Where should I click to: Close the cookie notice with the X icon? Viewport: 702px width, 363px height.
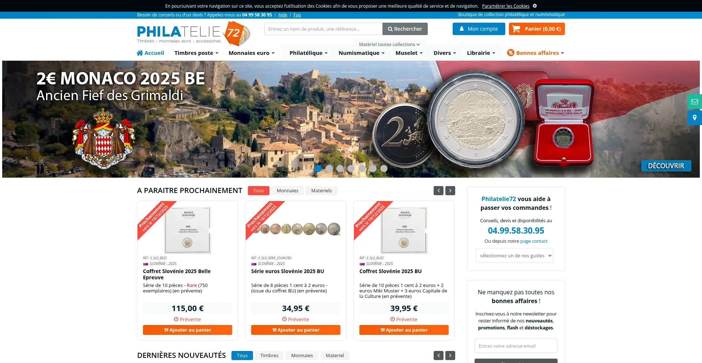click(535, 6)
